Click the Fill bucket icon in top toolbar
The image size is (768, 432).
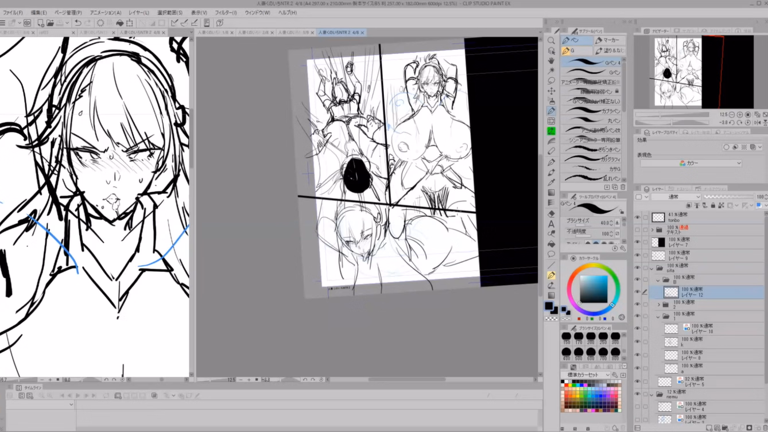[x=119, y=23]
